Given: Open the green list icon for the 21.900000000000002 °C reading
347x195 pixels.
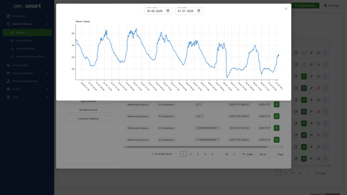Looking at the screenshot, I should [277, 128].
